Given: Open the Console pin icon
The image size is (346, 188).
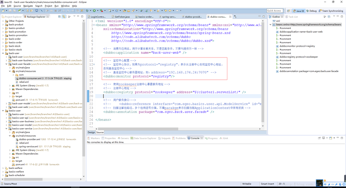Looking at the screenshot, I should click(319, 138).
